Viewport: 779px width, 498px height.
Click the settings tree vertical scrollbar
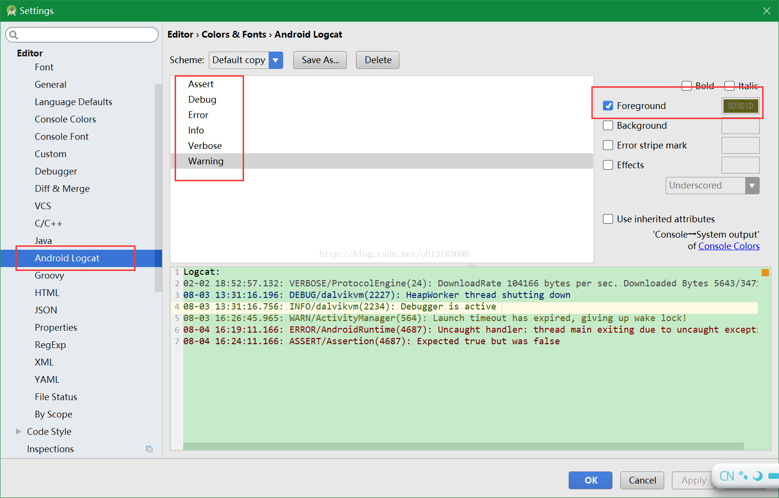pyautogui.click(x=158, y=188)
